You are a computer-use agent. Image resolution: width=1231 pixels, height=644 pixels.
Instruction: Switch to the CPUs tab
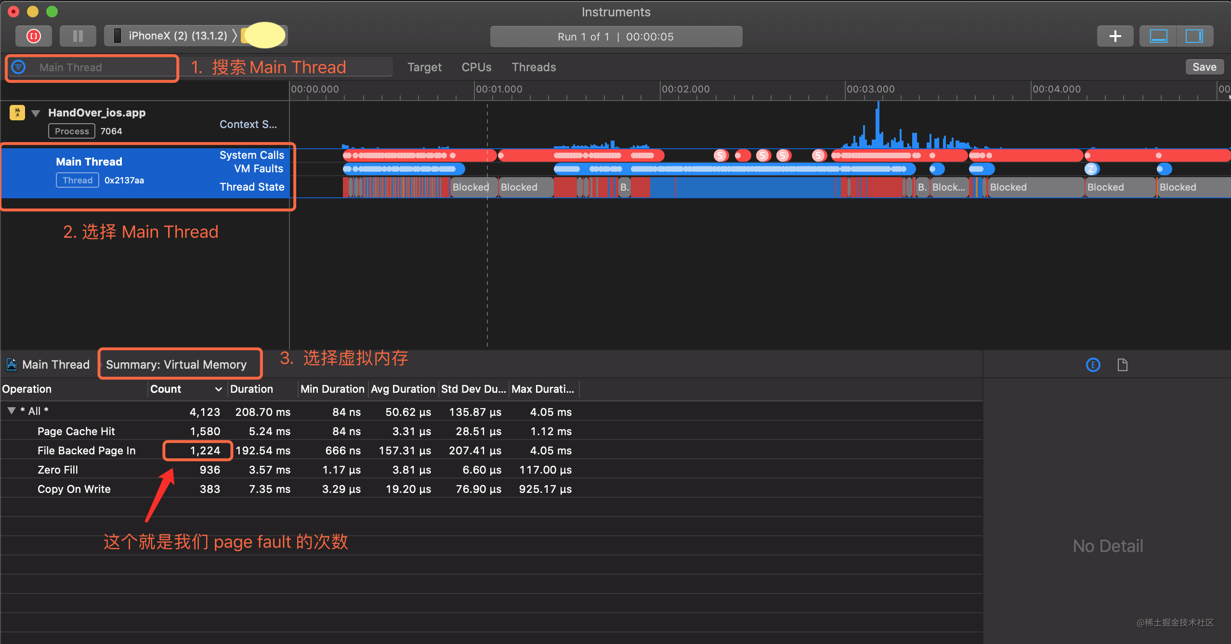[476, 67]
